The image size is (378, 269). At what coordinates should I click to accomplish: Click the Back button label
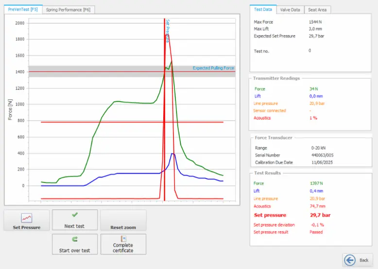pos(364,260)
